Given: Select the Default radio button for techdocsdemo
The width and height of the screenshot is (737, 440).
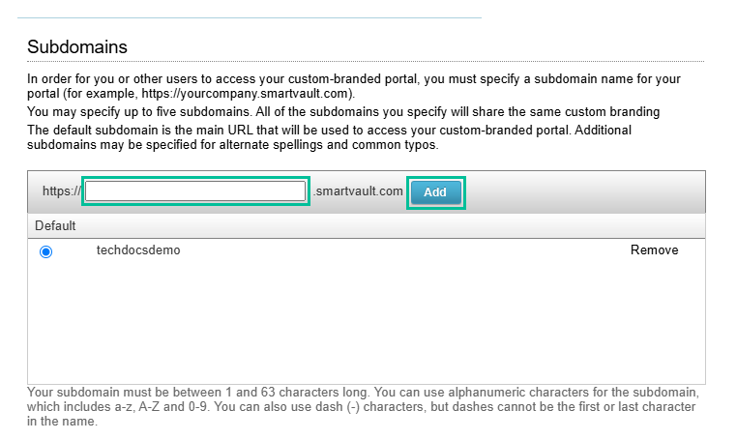Looking at the screenshot, I should click(x=45, y=251).
